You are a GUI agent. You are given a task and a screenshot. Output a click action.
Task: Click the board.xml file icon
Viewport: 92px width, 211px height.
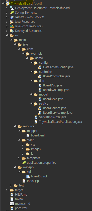[x=28, y=135]
